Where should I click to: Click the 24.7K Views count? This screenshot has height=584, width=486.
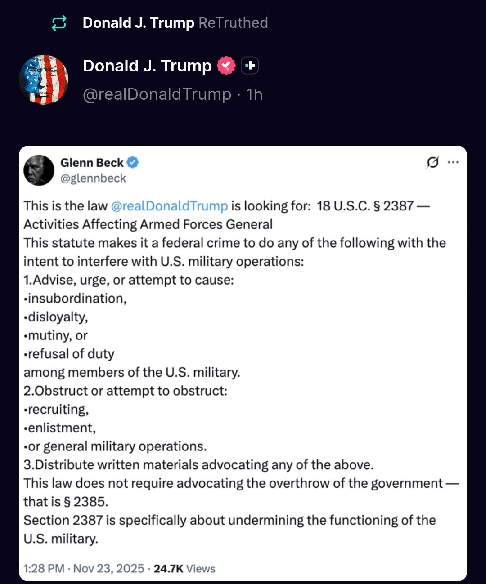184,569
